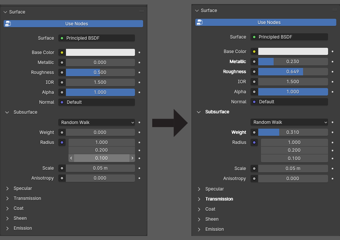The width and height of the screenshot is (340, 240).
Task: Open Principled BSDF shader selector, right panel
Action: (x=289, y=37)
